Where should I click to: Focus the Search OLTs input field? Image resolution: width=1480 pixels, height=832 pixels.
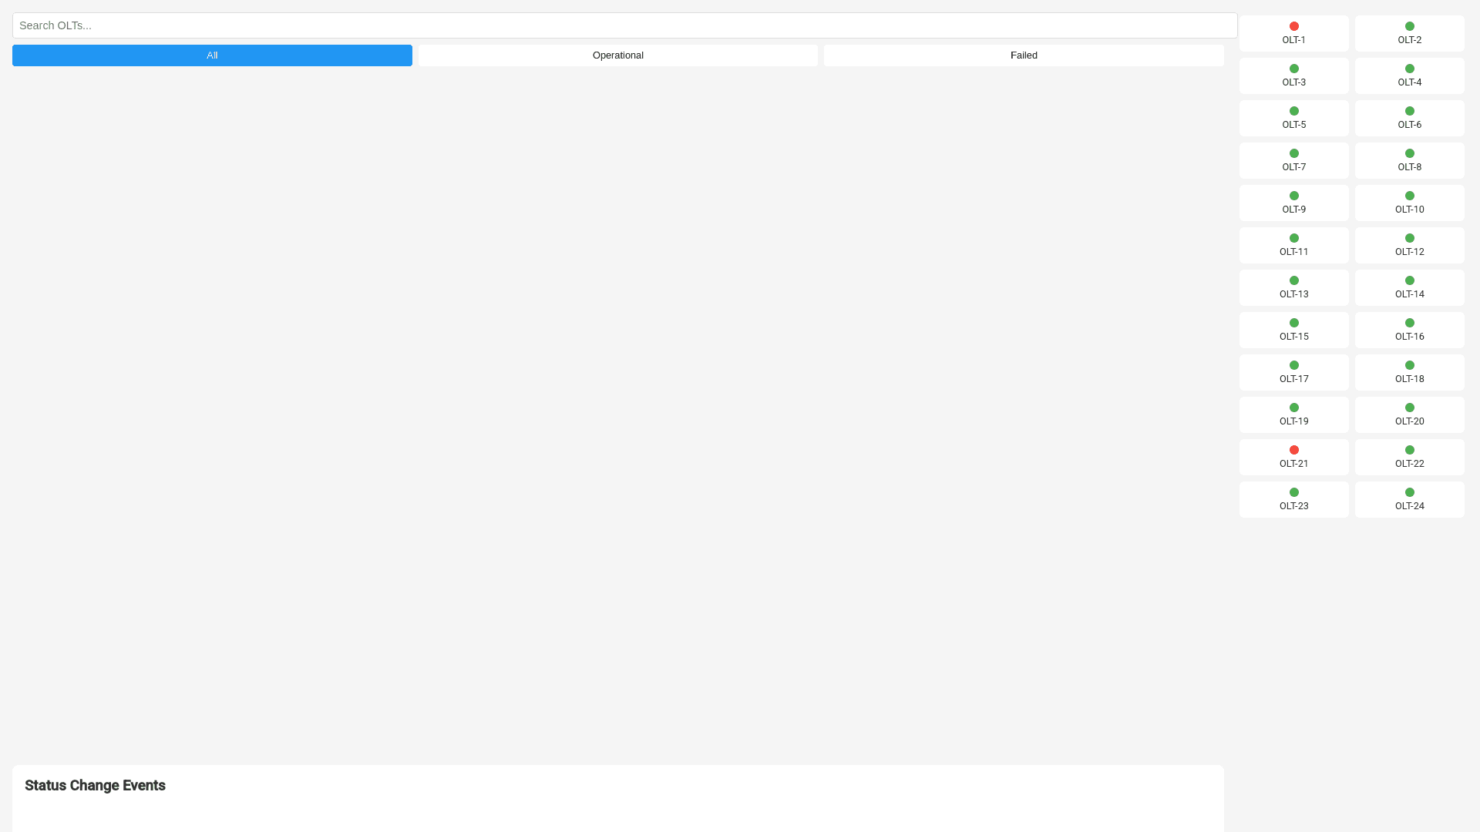(x=624, y=25)
